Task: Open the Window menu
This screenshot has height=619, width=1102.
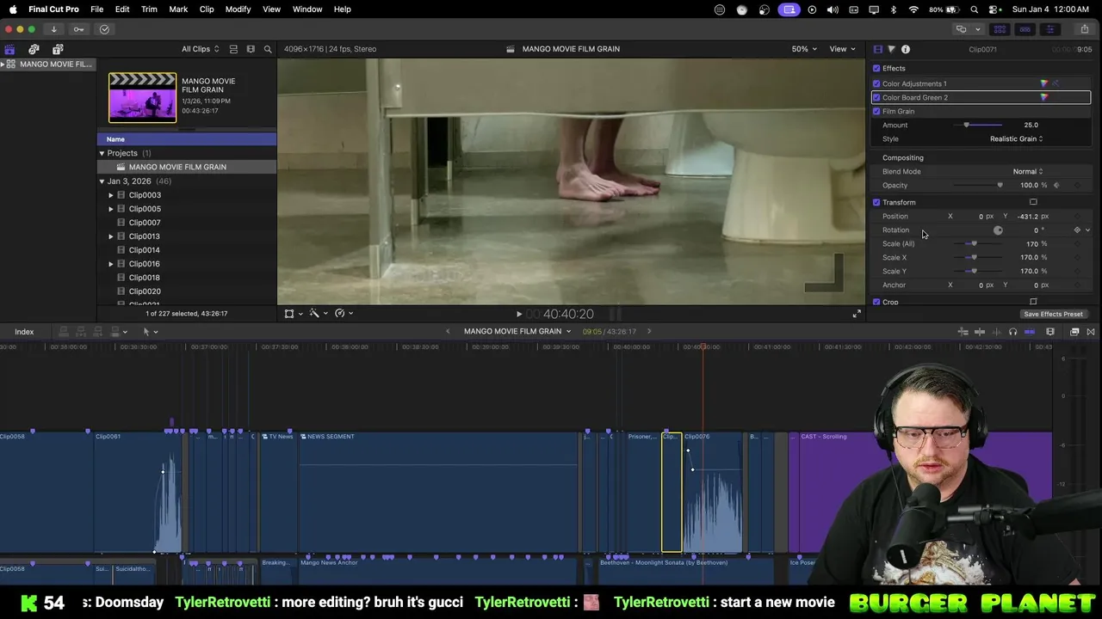Action: pyautogui.click(x=307, y=9)
